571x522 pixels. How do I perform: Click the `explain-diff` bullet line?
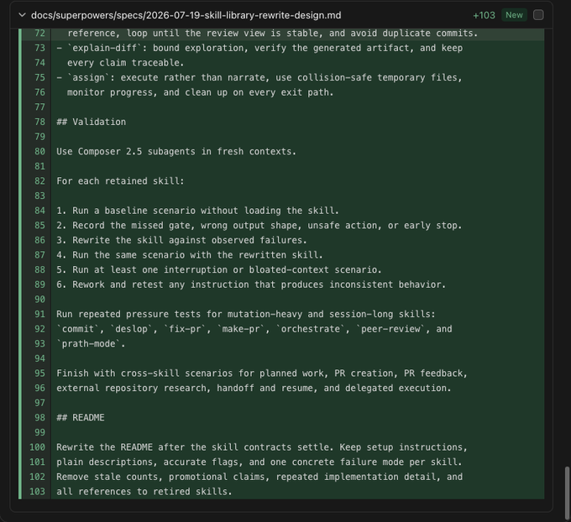(x=259, y=48)
